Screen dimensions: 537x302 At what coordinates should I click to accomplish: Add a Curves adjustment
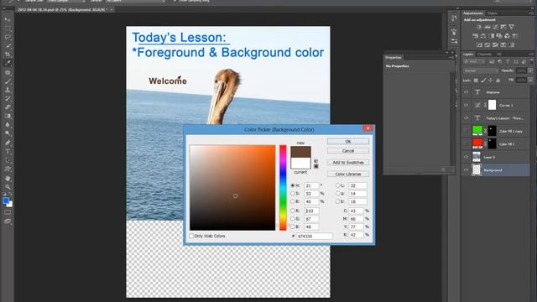[495, 27]
